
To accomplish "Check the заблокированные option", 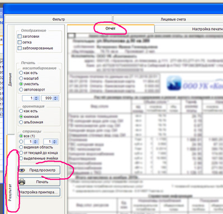I will coord(20,48).
